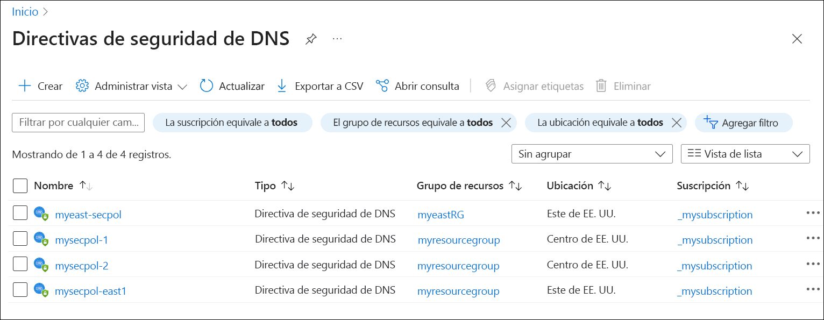Follow the _mysubscription link for mysecpol-2
824x320 pixels.
pyautogui.click(x=715, y=265)
